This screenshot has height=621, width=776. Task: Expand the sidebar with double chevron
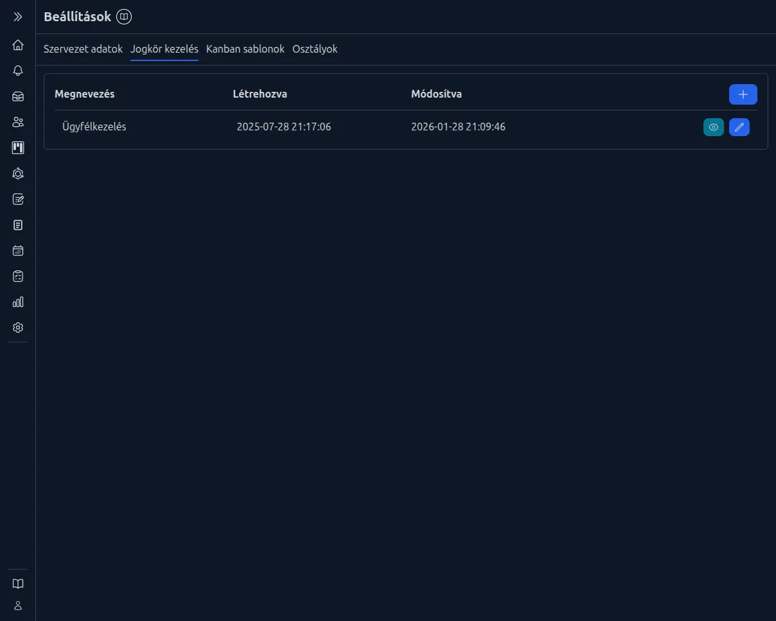(x=18, y=17)
